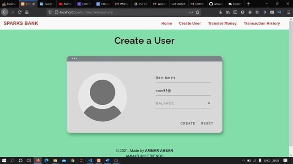Open a new tab with the plus icon
293x164 pixels.
[x=249, y=4]
